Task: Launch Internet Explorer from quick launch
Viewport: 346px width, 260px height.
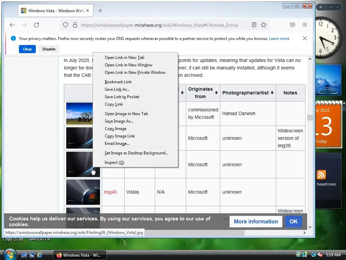Action: (x=40, y=255)
